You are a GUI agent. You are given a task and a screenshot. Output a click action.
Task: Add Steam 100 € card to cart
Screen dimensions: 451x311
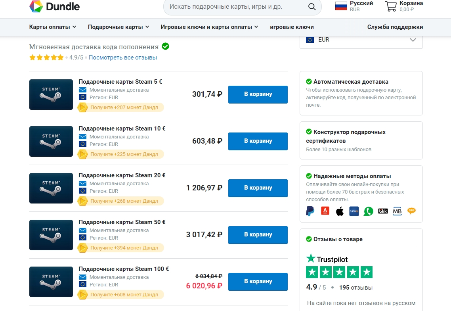(258, 281)
